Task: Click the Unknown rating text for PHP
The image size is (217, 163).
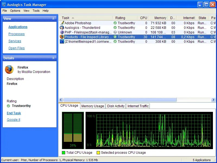Action: [125, 32]
